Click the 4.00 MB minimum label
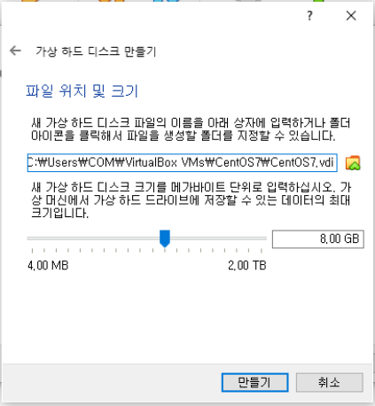 tap(48, 265)
